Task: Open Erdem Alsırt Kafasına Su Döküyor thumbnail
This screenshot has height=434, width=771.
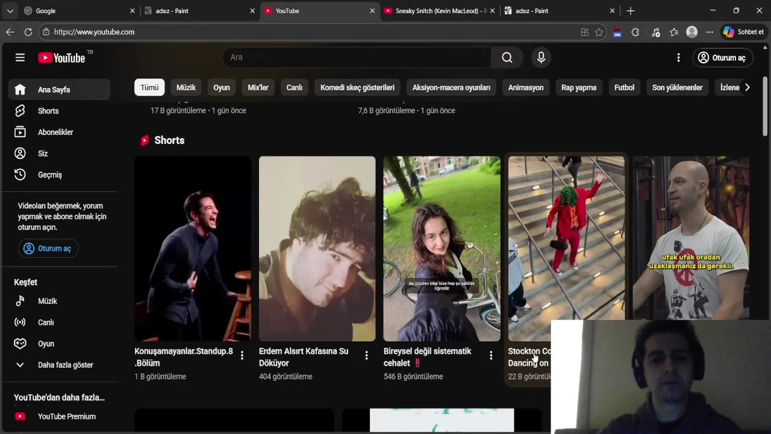Action: point(317,249)
